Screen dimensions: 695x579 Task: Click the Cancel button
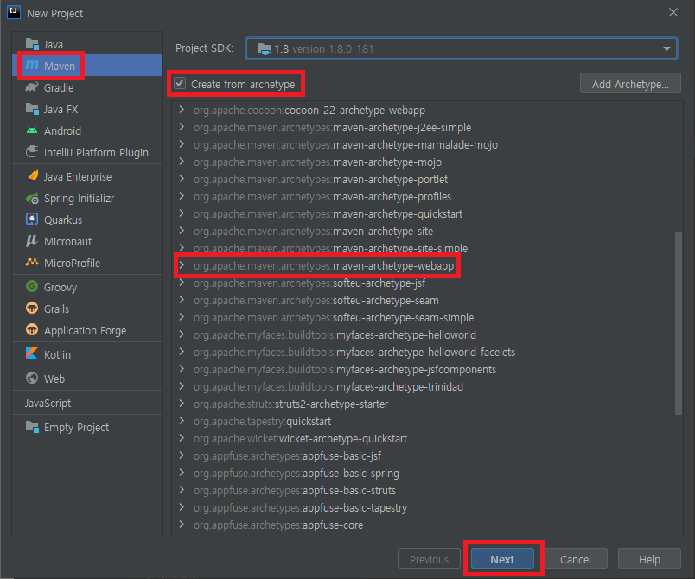pyautogui.click(x=576, y=559)
